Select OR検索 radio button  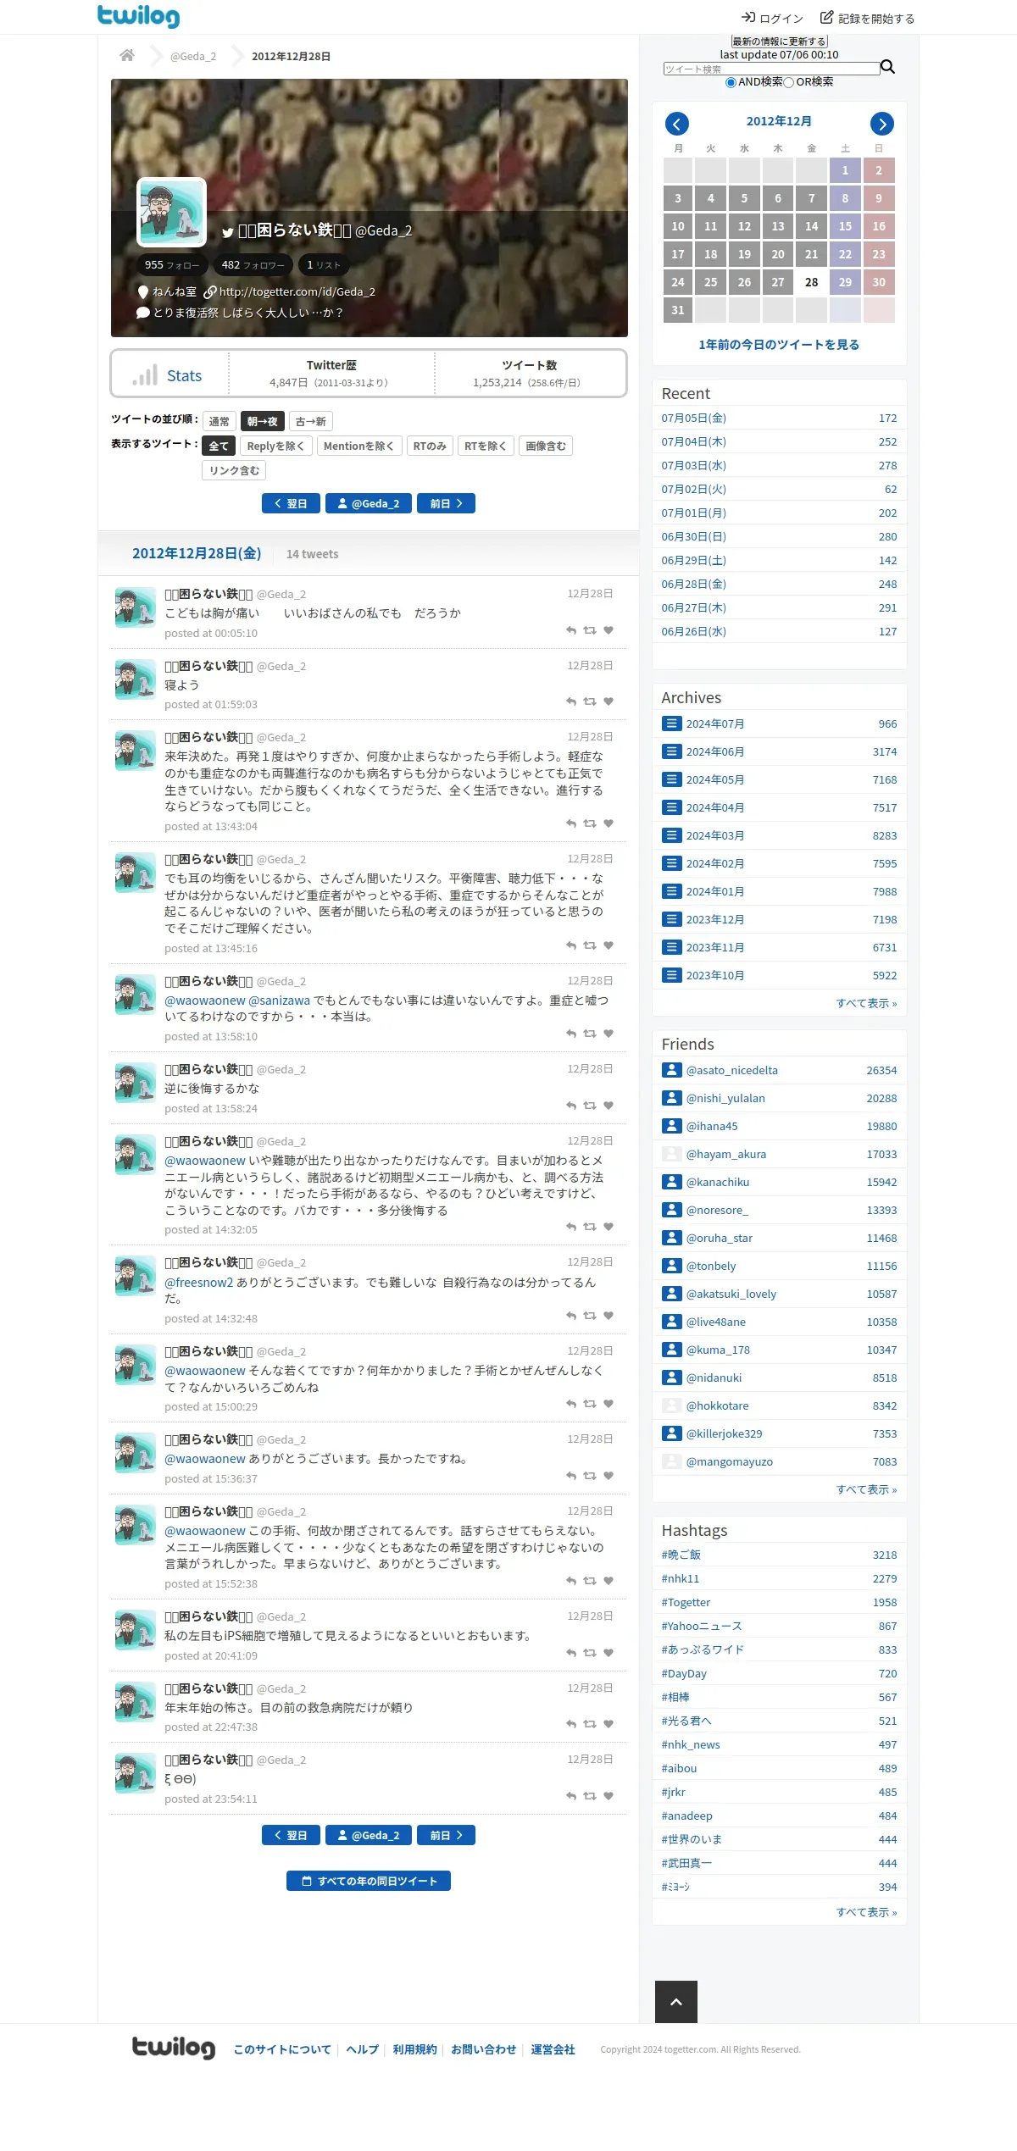(x=789, y=82)
